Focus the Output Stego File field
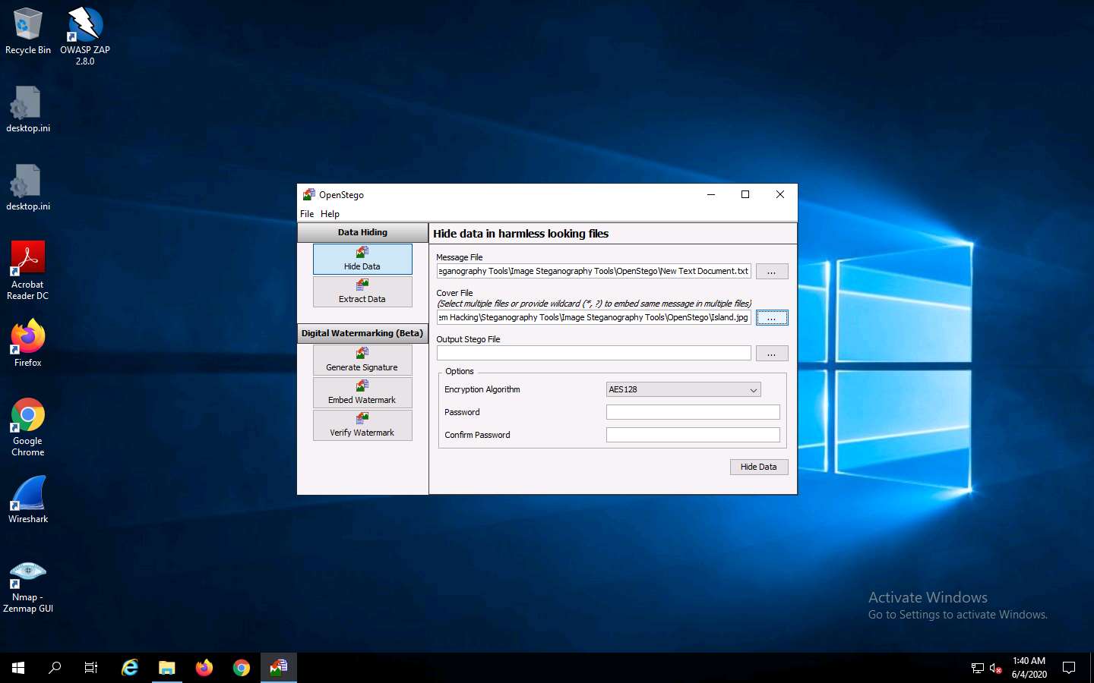Viewport: 1094px width, 683px height. (594, 353)
